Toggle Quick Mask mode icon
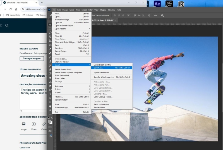Image resolution: width=223 pixels, height=150 pixels. [x=50, y=127]
